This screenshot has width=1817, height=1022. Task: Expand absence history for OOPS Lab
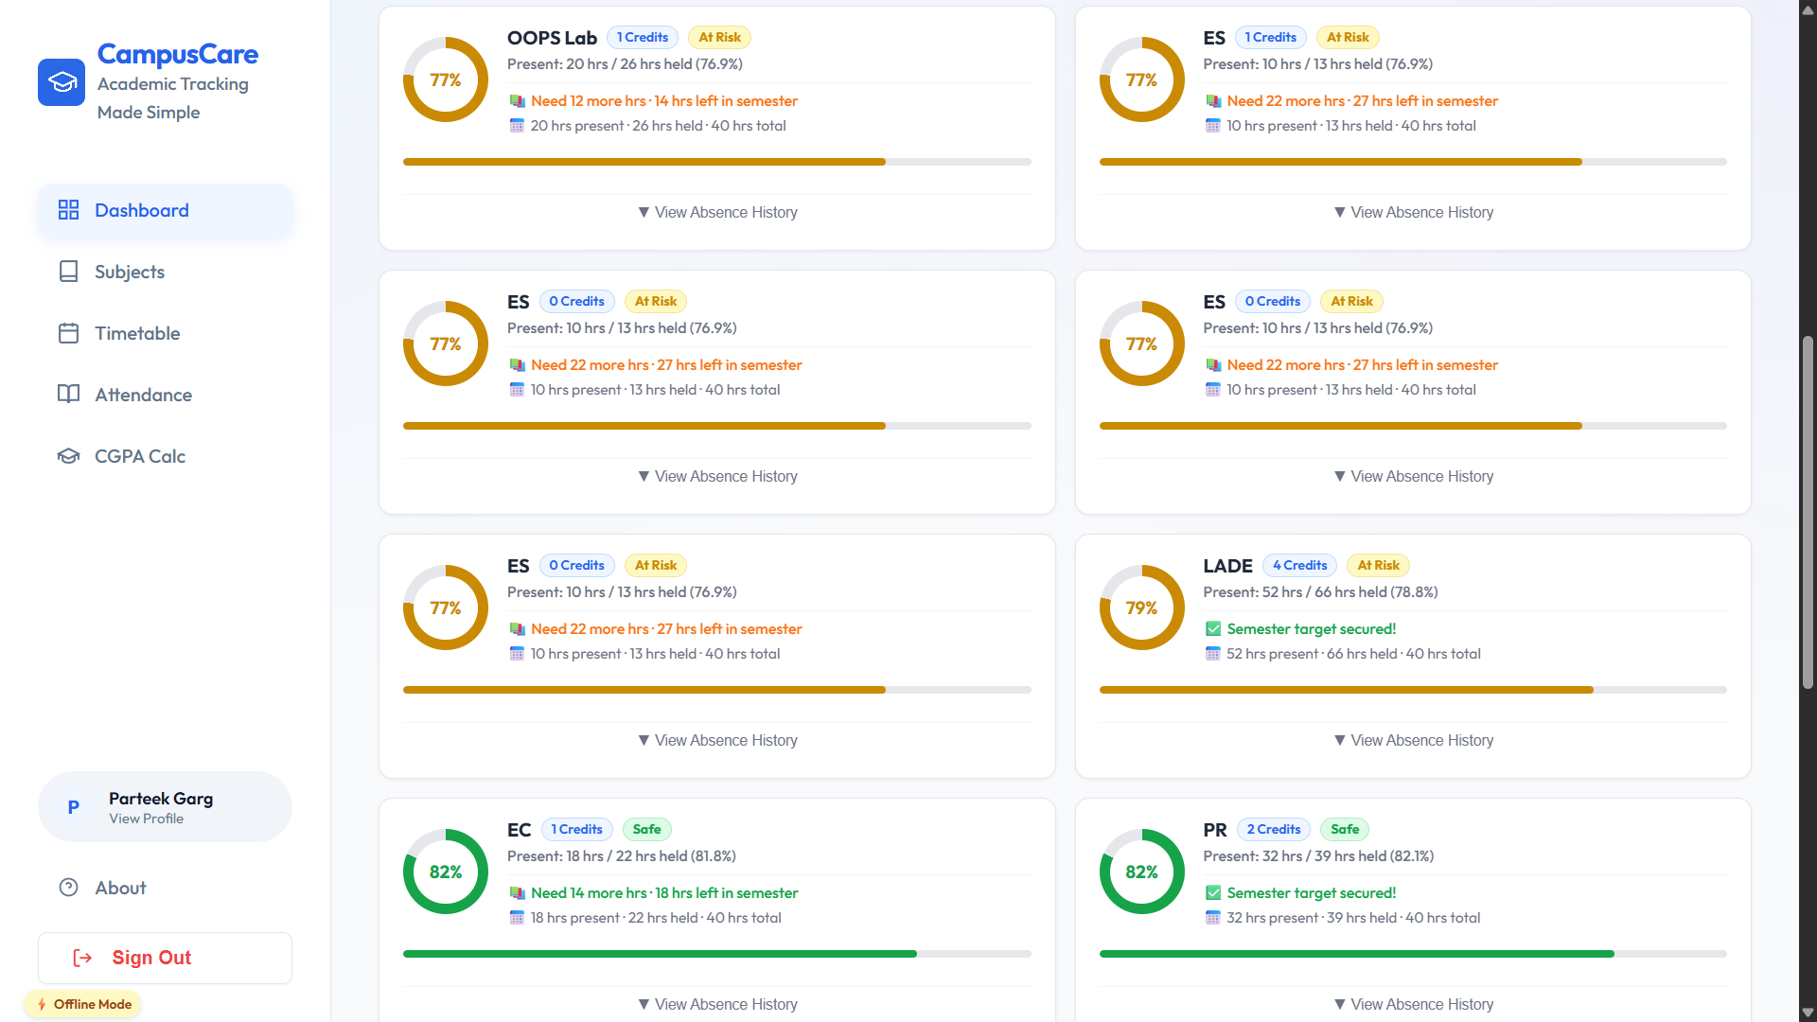(717, 212)
